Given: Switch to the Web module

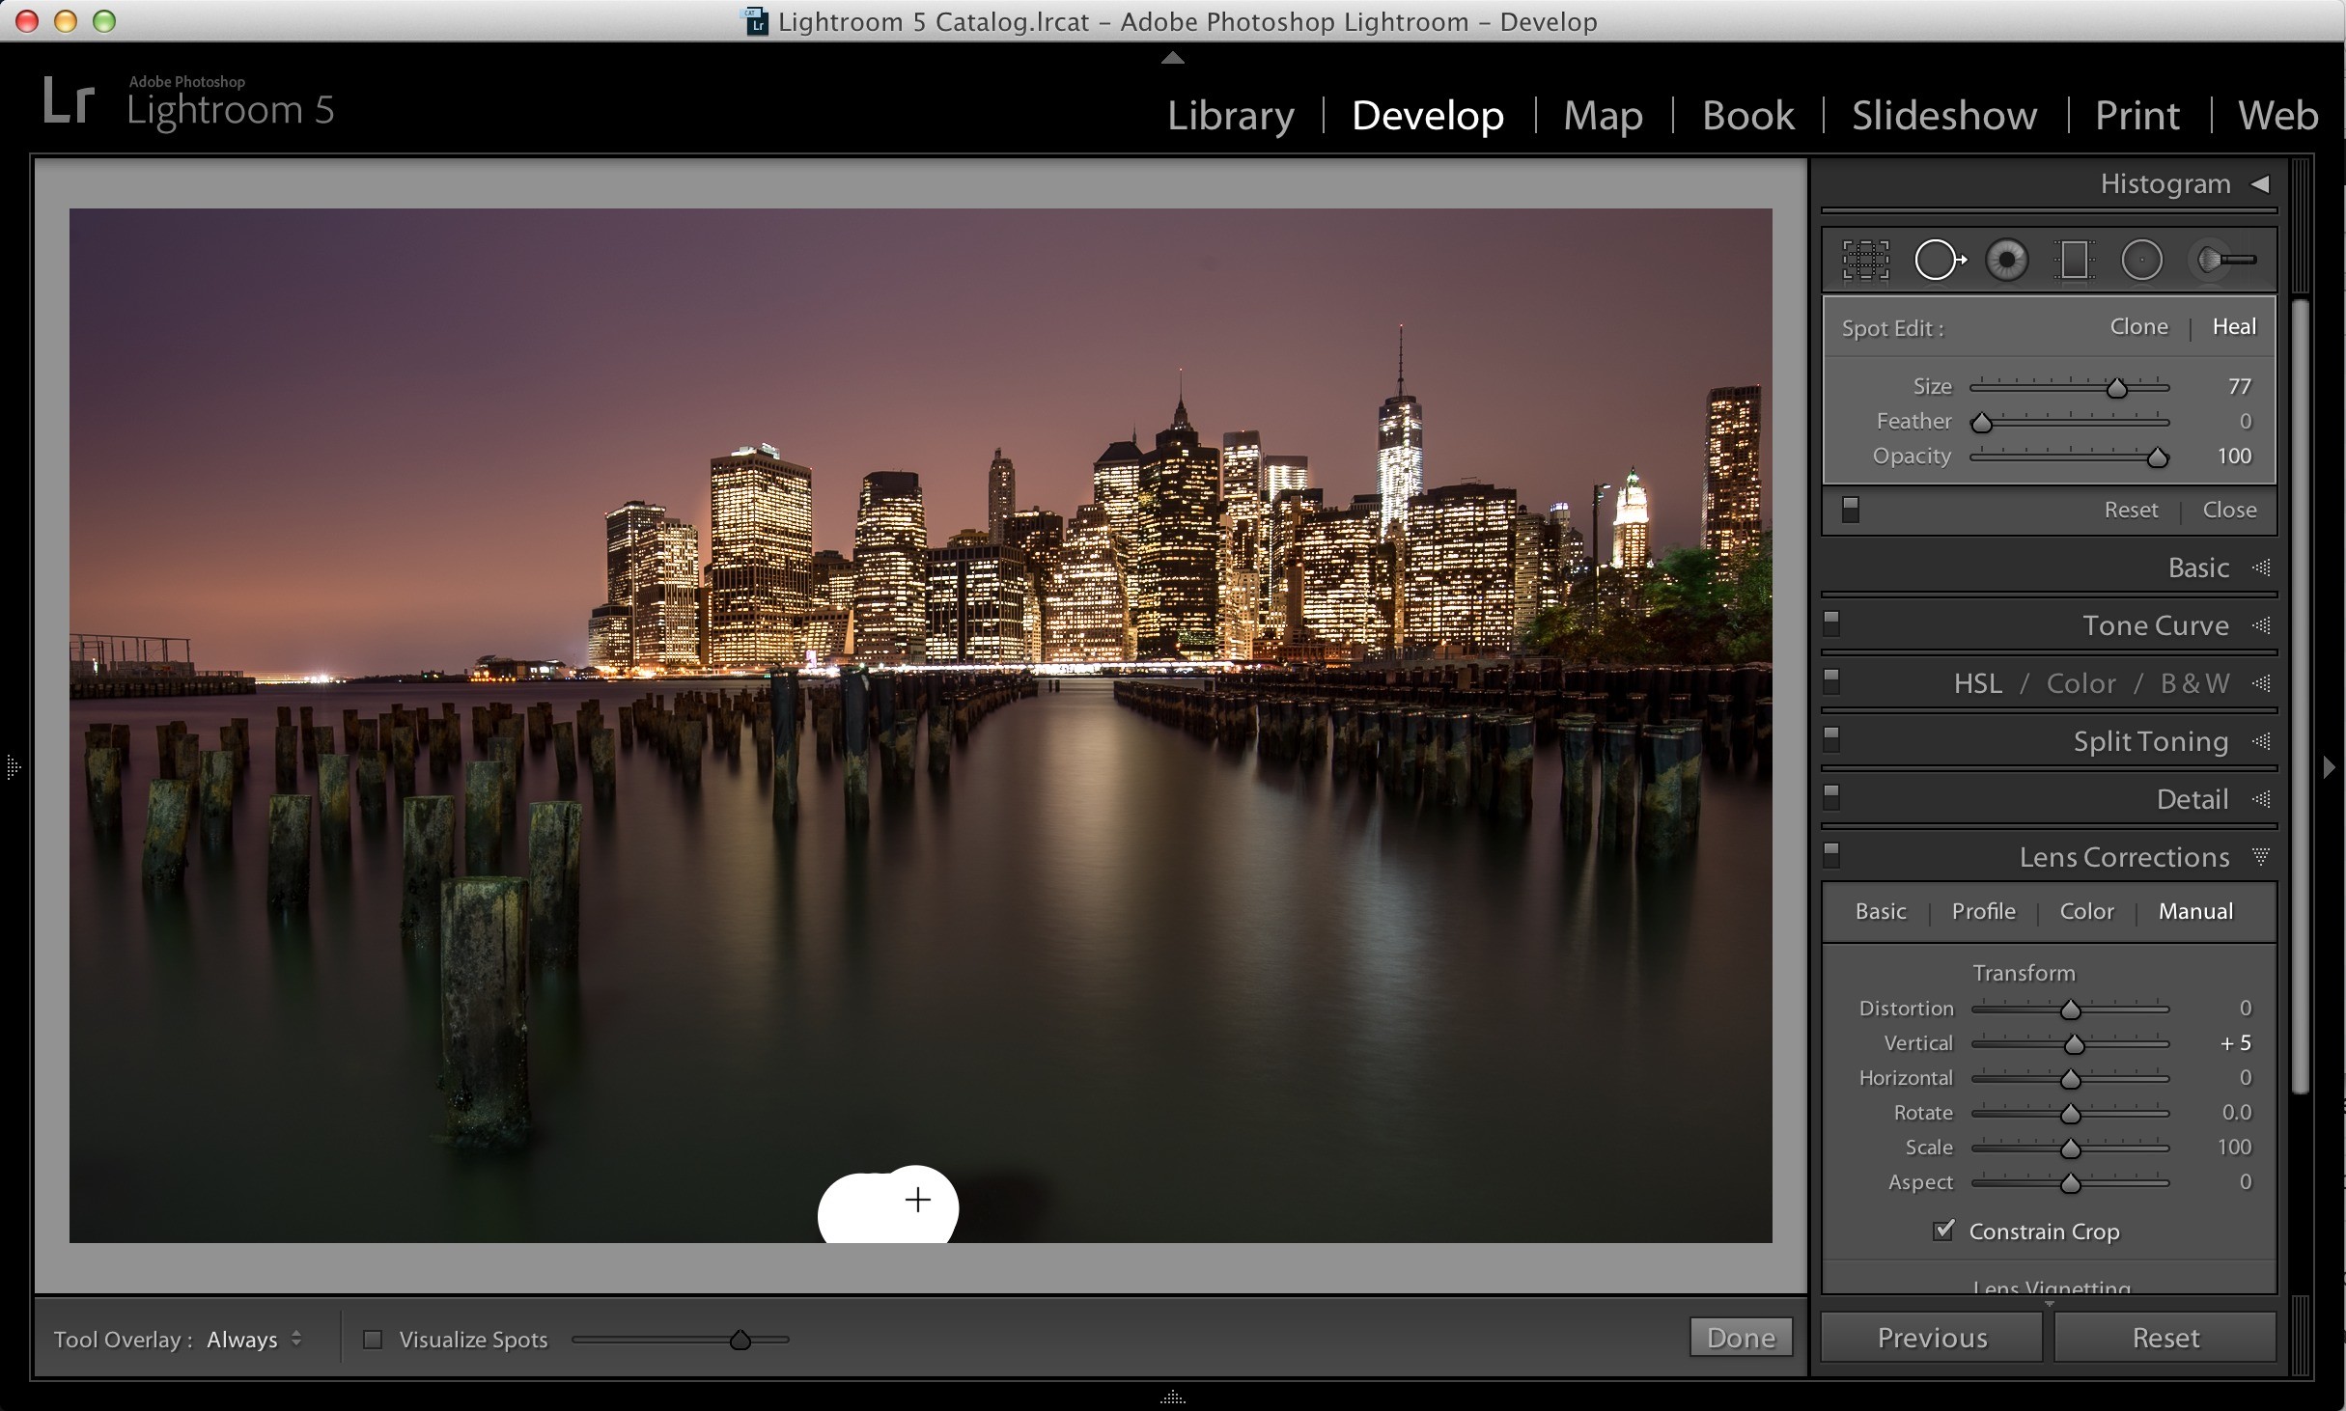Looking at the screenshot, I should pyautogui.click(x=2277, y=115).
